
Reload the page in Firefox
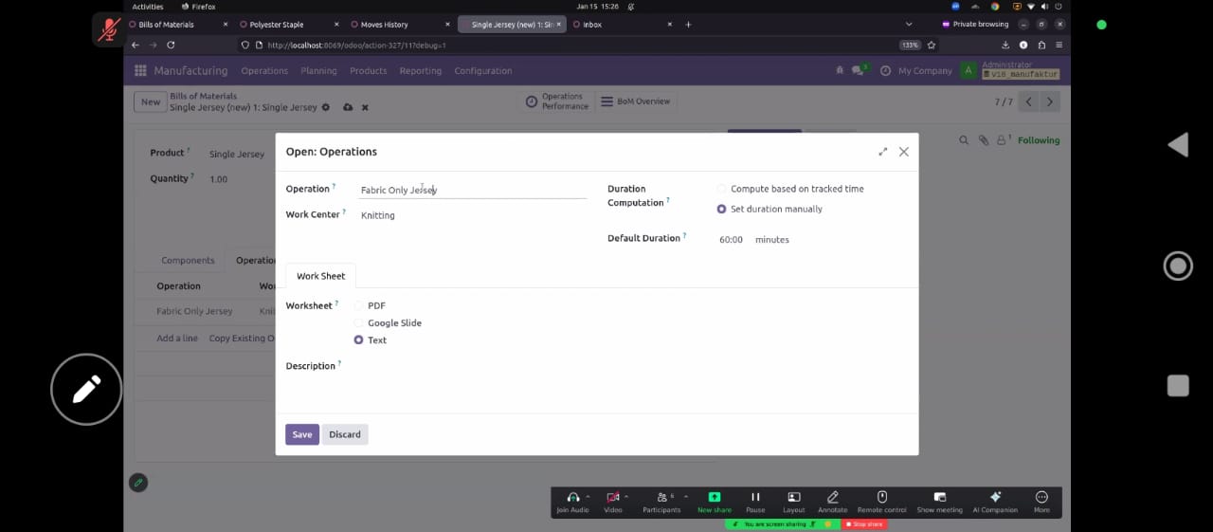(x=171, y=45)
